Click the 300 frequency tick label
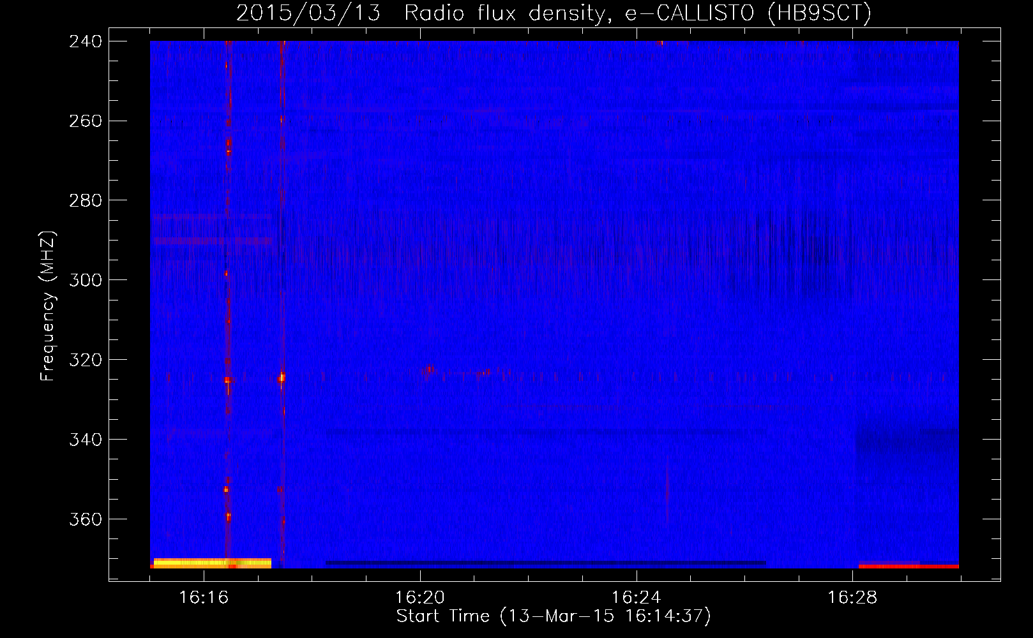 [86, 281]
